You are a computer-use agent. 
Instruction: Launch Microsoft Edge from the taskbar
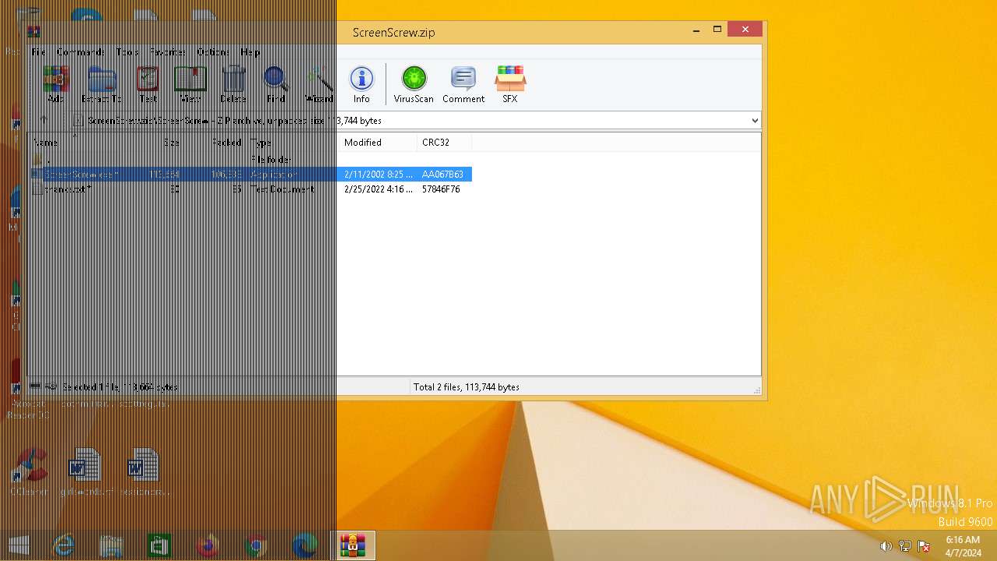point(304,545)
